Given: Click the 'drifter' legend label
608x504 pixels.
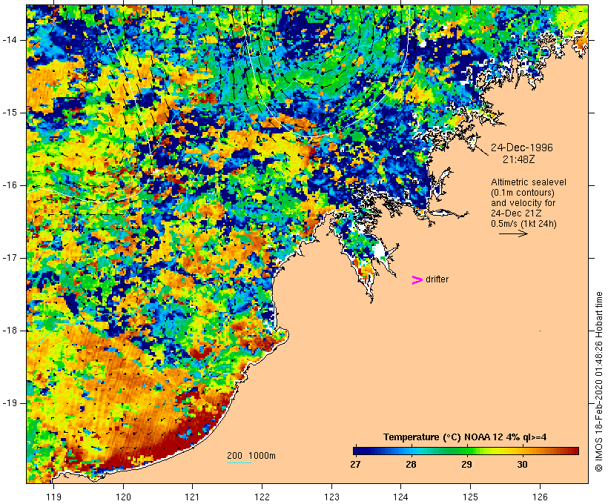Looking at the screenshot, I should click(437, 279).
